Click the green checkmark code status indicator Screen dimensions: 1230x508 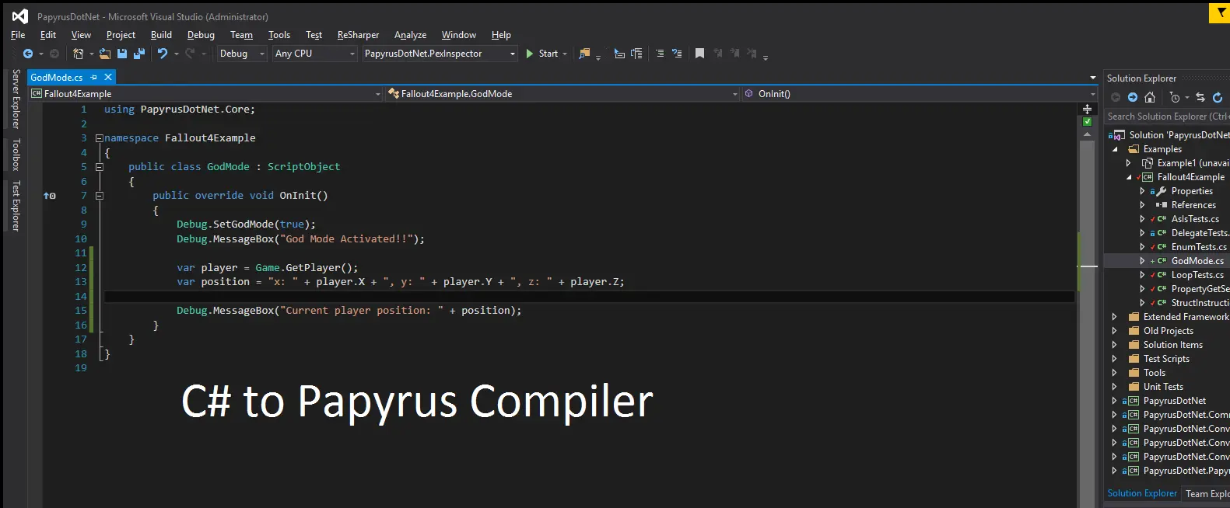point(1088,122)
